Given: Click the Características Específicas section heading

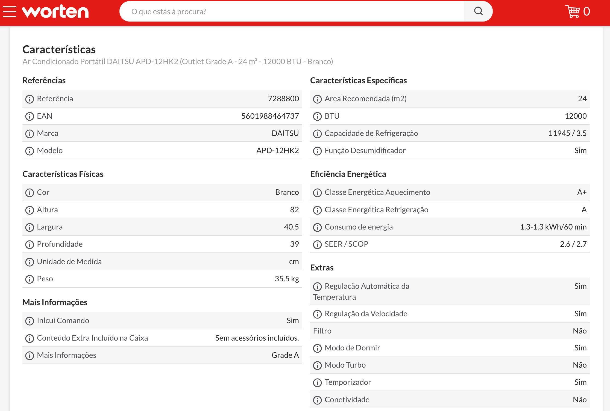Looking at the screenshot, I should [x=358, y=80].
